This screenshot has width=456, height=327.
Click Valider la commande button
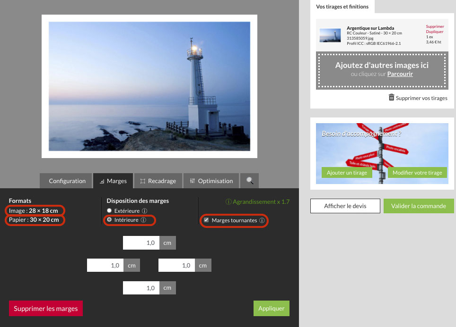[x=418, y=206]
